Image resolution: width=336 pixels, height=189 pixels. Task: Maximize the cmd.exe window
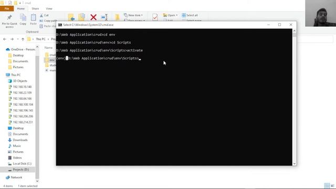coord(280,25)
